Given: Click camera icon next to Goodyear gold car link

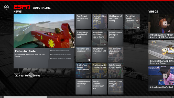Looking at the screenshot, I should coord(51,55).
